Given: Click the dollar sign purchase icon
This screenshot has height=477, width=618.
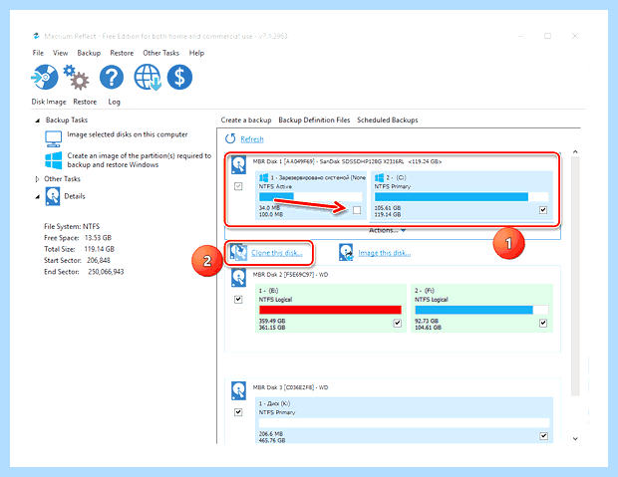Looking at the screenshot, I should point(179,77).
